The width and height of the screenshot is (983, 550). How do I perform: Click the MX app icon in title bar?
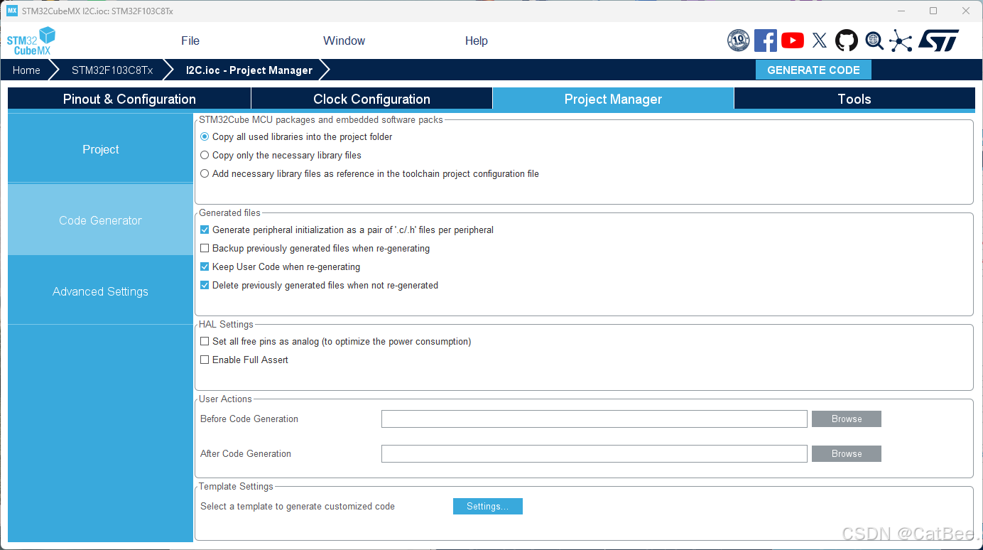(x=11, y=11)
